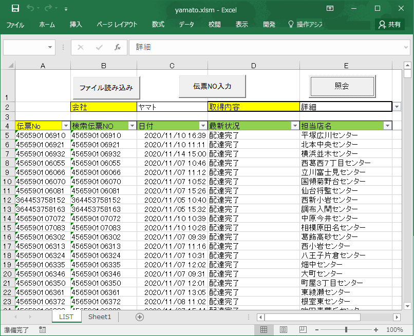Click vertical scrollbar down arrow
414x336 pixels.
click(x=407, y=306)
